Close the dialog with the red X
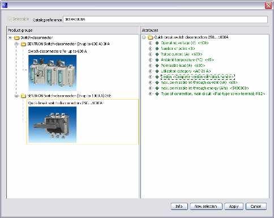 (268, 5)
